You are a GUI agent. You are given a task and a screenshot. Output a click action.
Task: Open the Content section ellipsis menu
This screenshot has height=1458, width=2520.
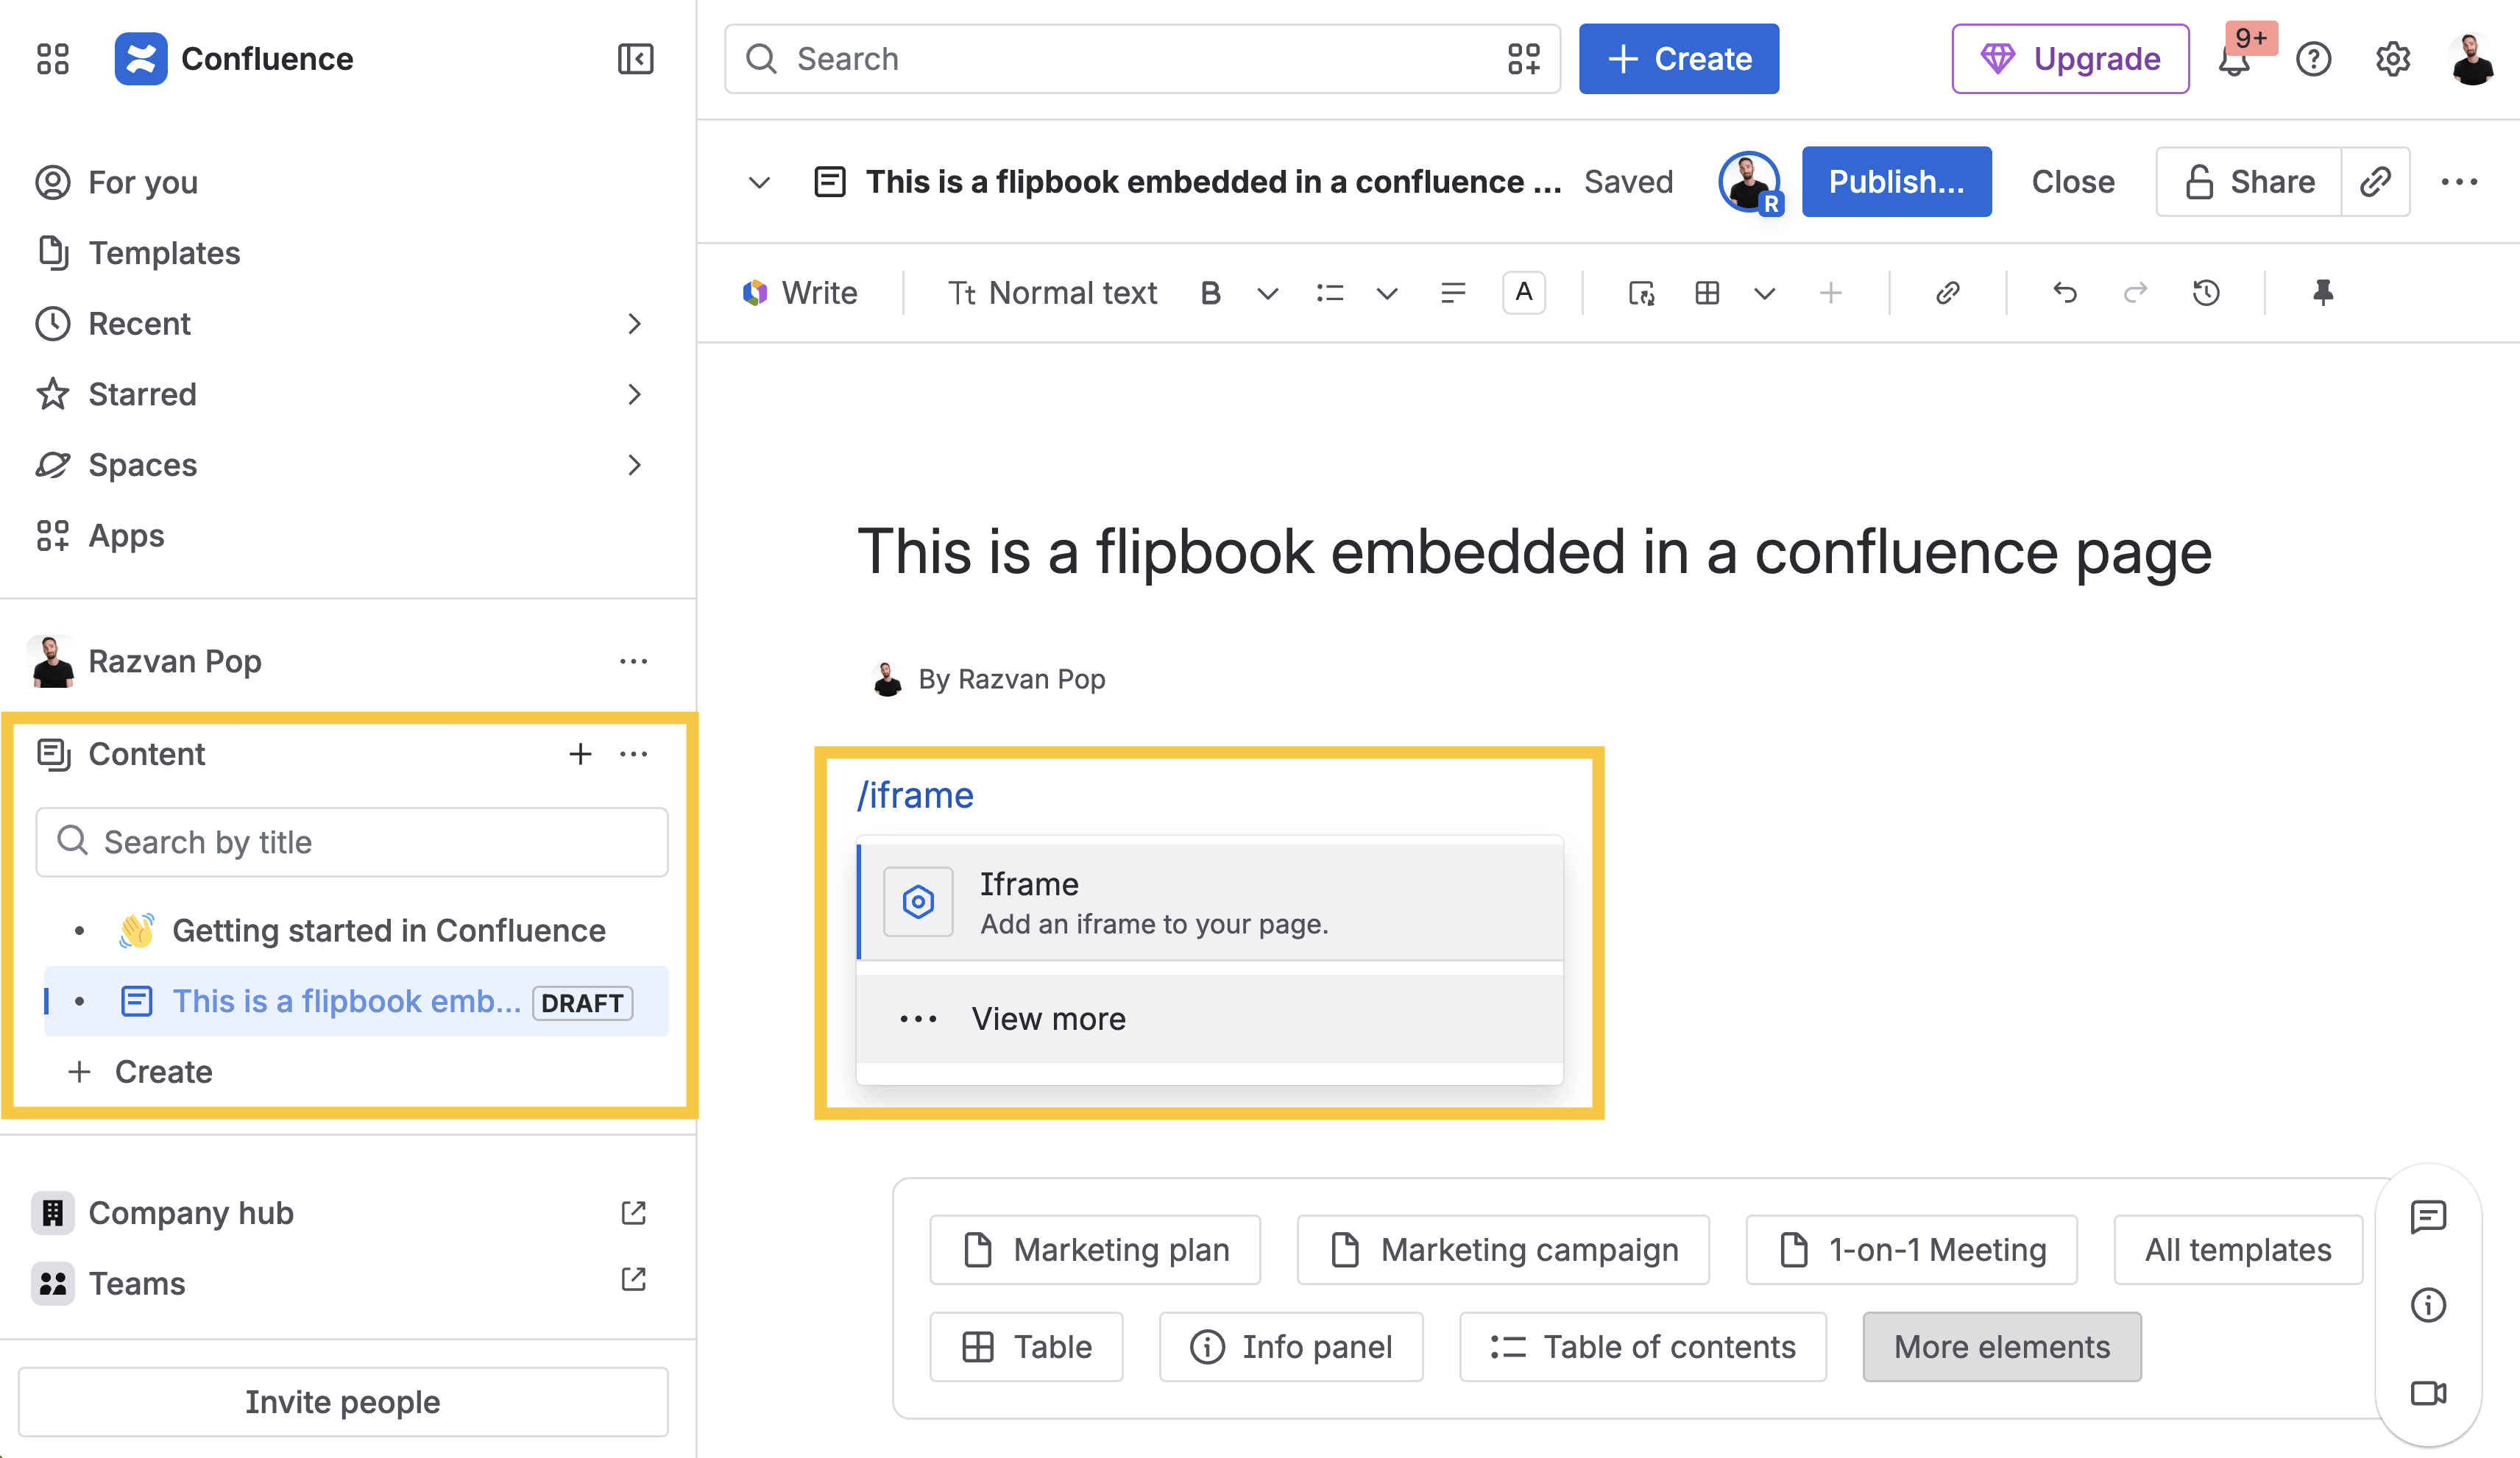coord(633,753)
